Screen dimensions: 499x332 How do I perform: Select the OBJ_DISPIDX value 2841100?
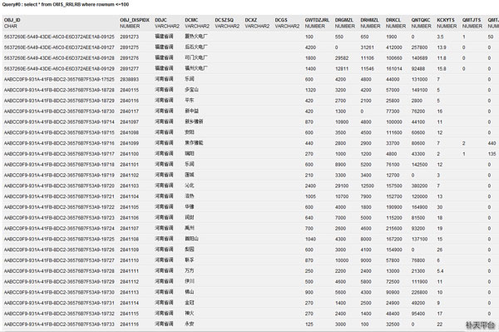[x=129, y=154]
